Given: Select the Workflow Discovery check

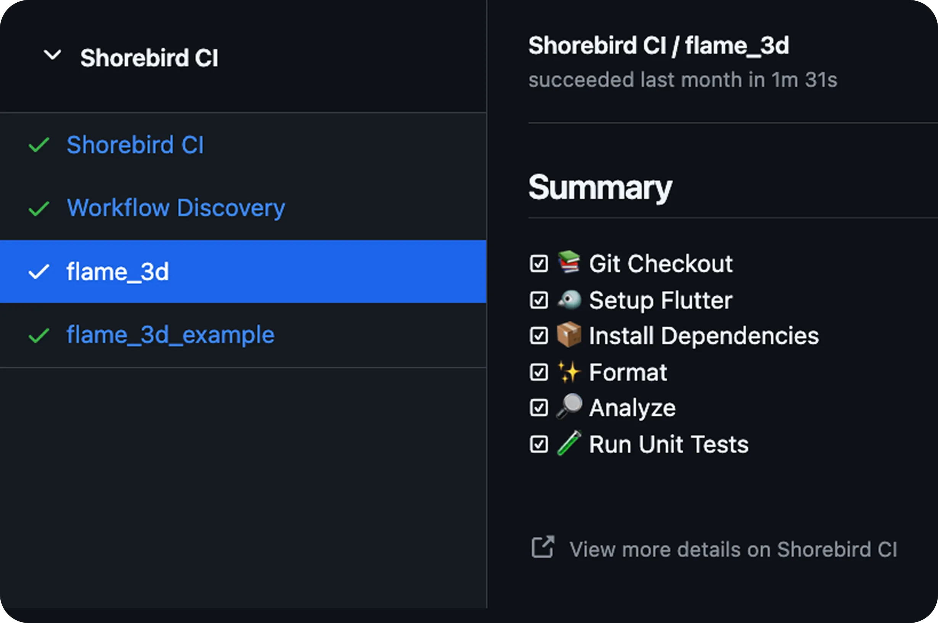Looking at the screenshot, I should [176, 208].
